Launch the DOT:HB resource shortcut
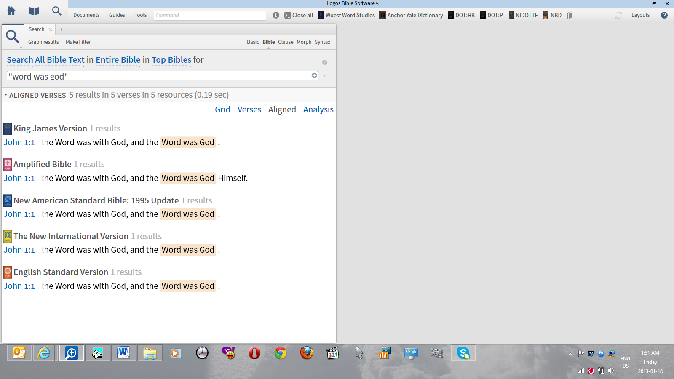The width and height of the screenshot is (674, 379). 461,15
